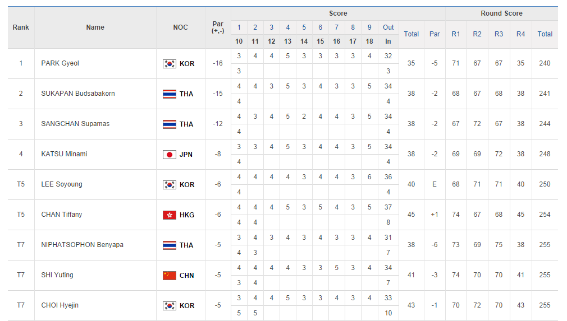This screenshot has width=567, height=321.
Task: Click the Par (+,-) column header
Action: point(218,27)
